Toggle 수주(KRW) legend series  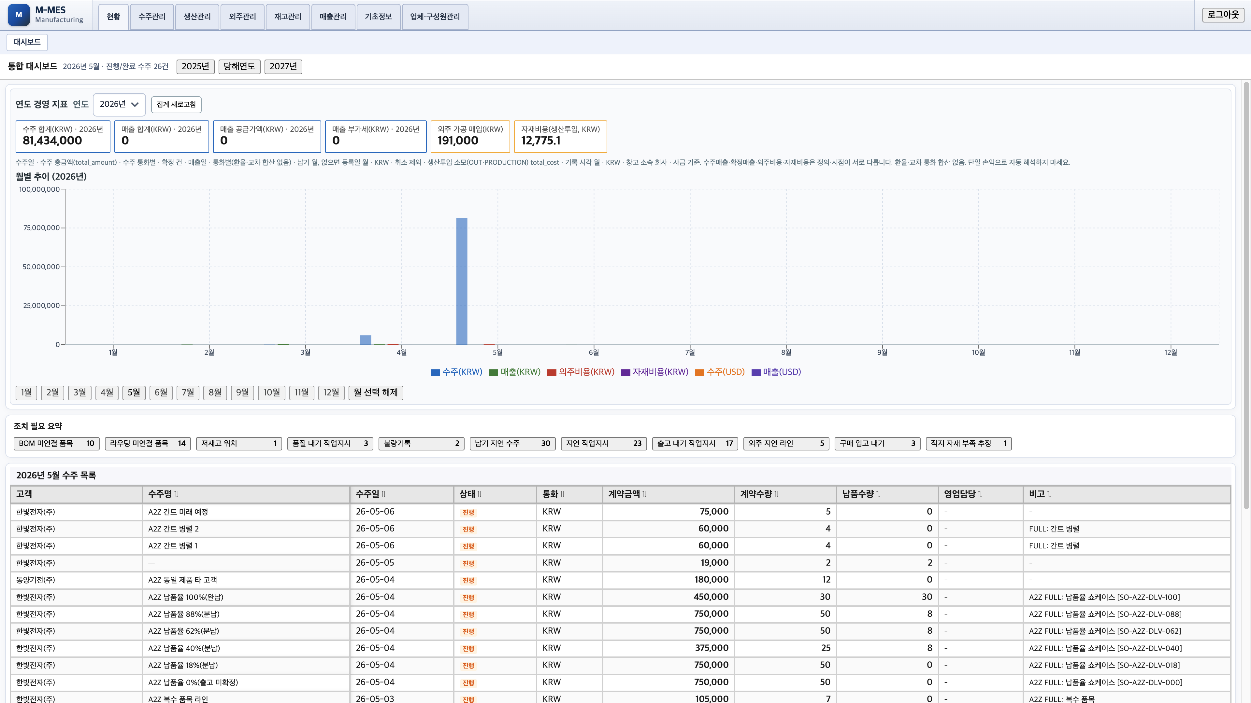456,372
